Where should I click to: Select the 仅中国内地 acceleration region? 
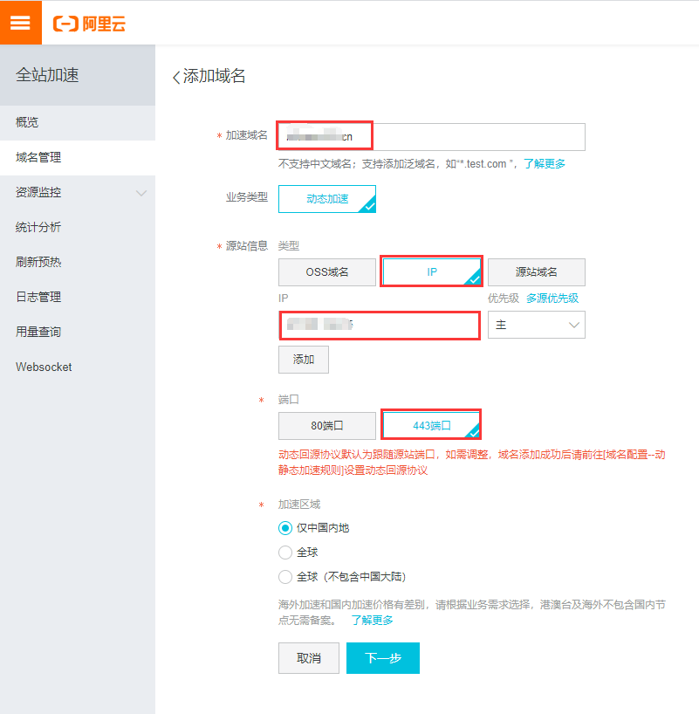coord(284,528)
